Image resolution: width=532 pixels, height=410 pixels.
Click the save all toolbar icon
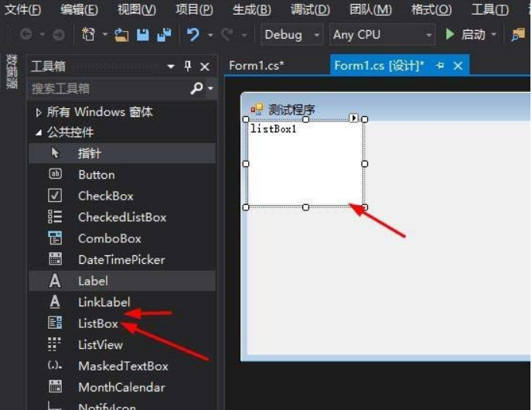point(164,35)
